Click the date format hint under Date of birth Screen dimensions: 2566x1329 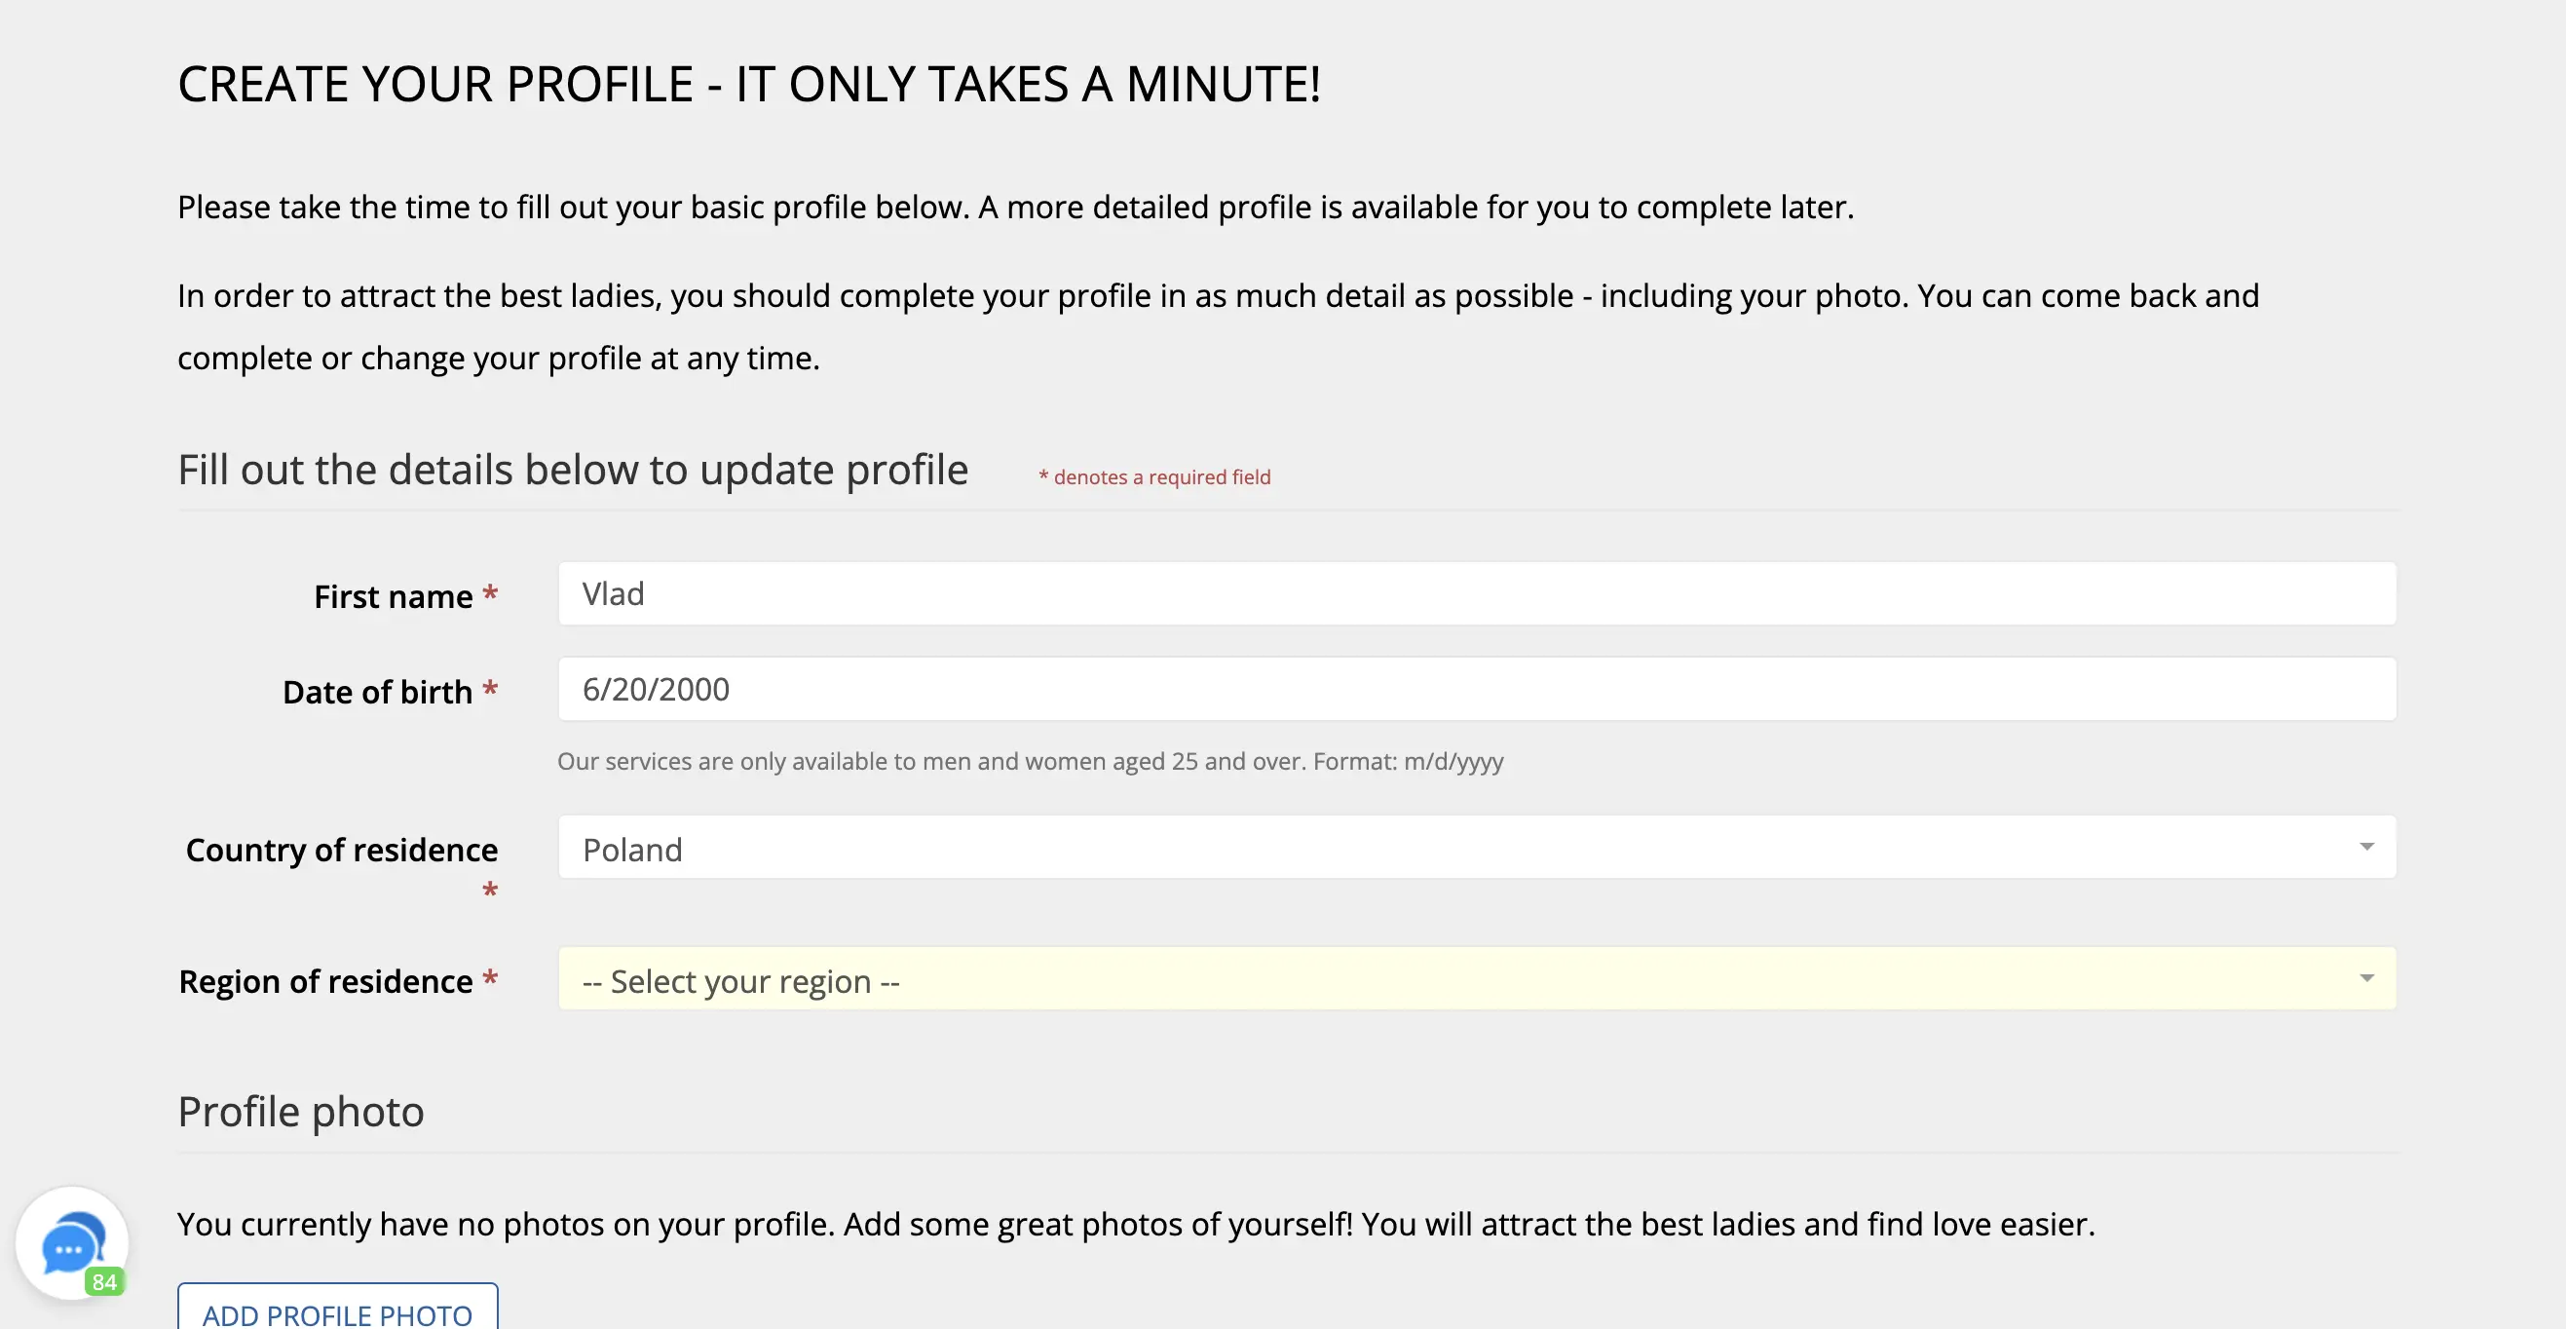pos(1029,761)
